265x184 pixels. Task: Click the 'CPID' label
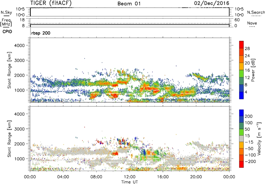(7, 32)
